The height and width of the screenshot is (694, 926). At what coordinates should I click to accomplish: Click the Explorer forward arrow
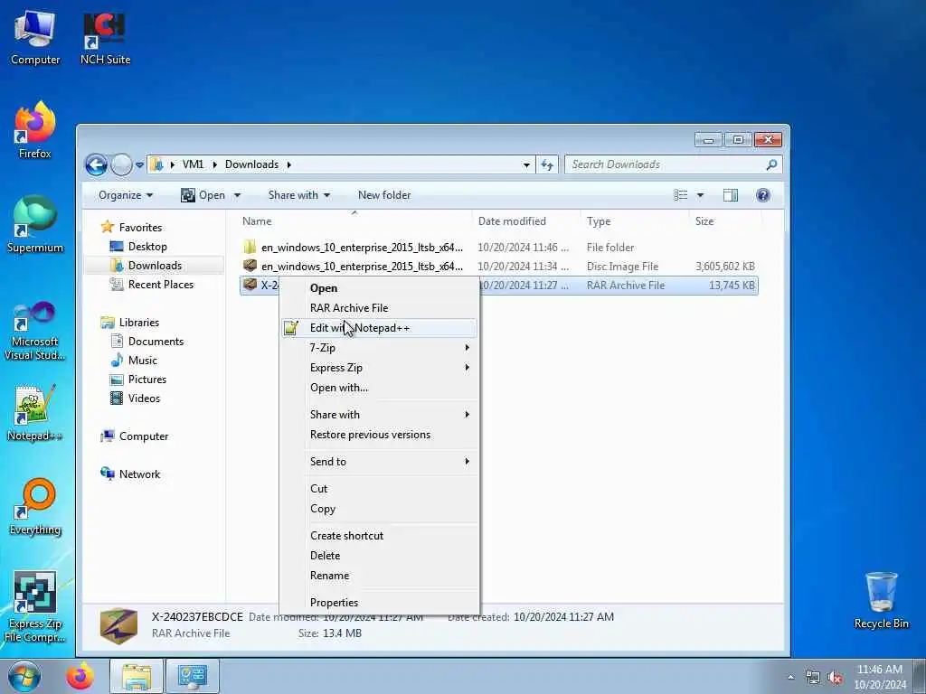pyautogui.click(x=121, y=164)
